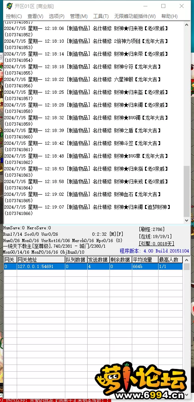The height and width of the screenshot is (402, 194).
Task: Click the log scrollbar down arrow
Action: pos(186,220)
